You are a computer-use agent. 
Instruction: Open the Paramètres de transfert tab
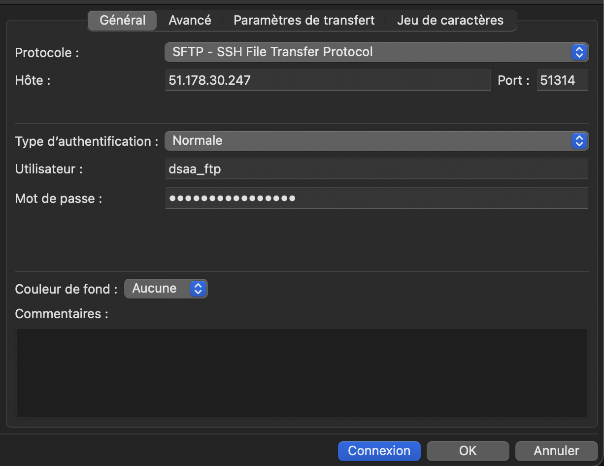[x=304, y=21]
